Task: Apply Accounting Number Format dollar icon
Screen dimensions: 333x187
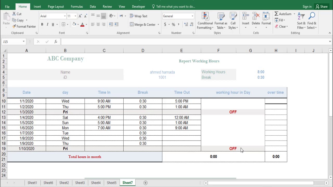Action: [165, 24]
